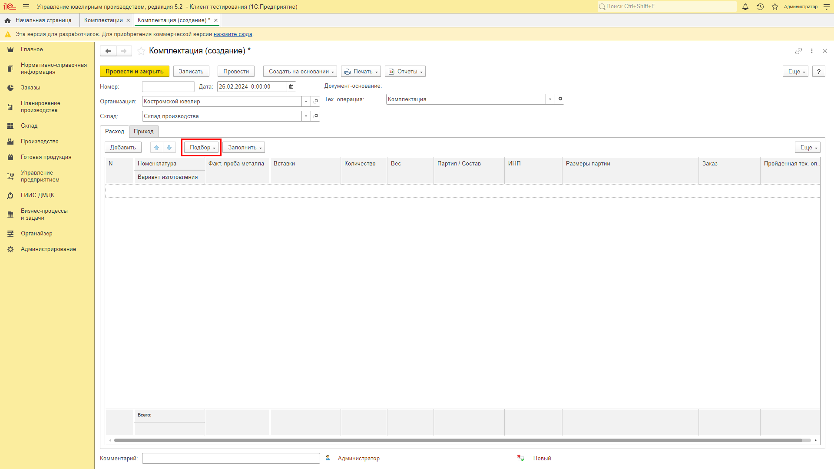This screenshot has height=469, width=834.
Task: Close the Комплектации tab
Action: tap(128, 20)
